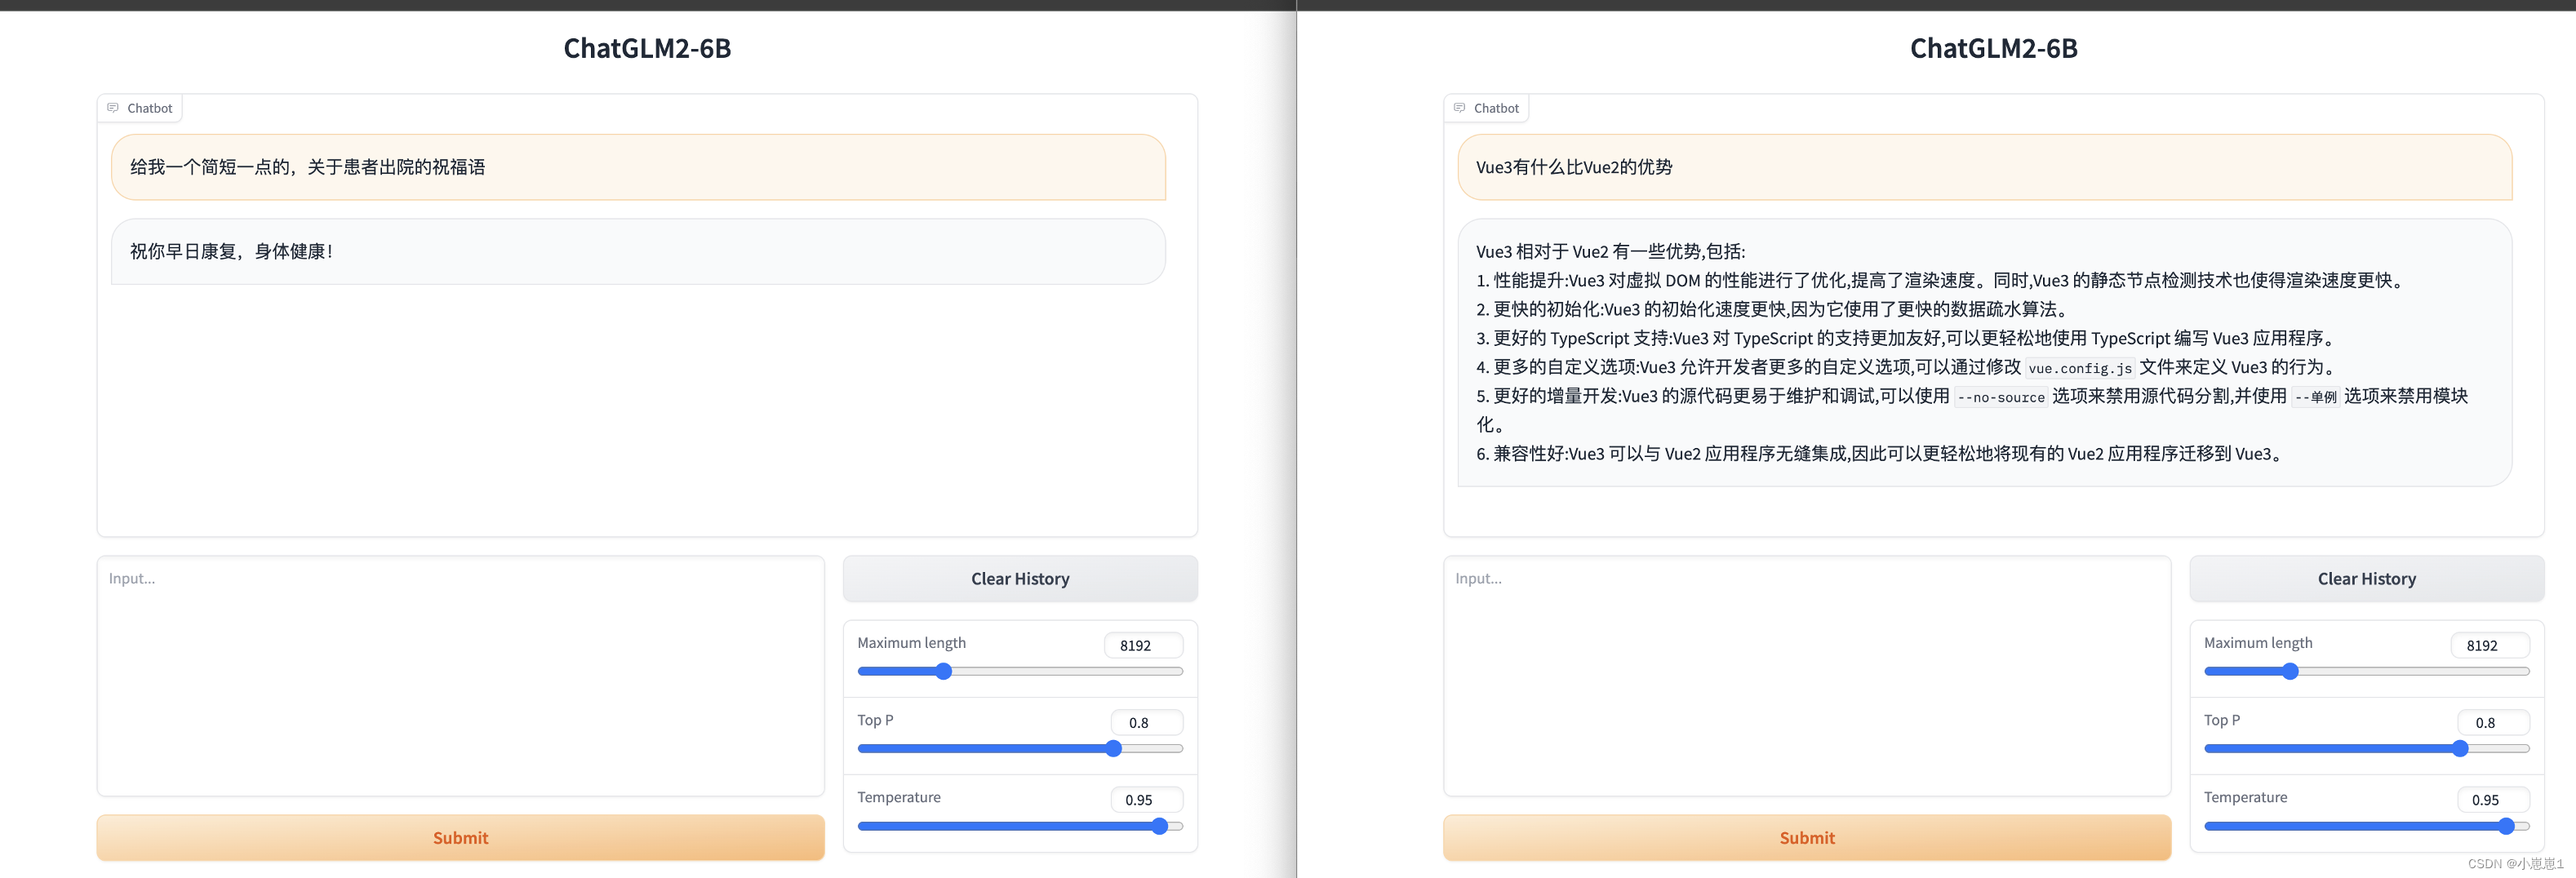2576x878 pixels.
Task: Click the user message Vue3有什么比Vue2的优势
Action: pos(1984,167)
